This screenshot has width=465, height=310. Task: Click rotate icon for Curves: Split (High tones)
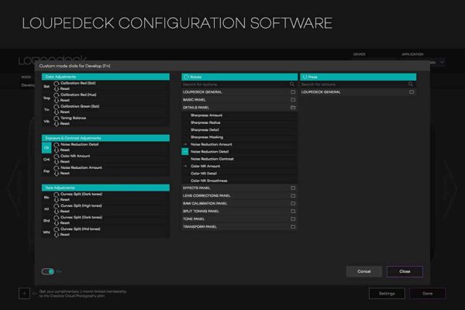point(55,205)
